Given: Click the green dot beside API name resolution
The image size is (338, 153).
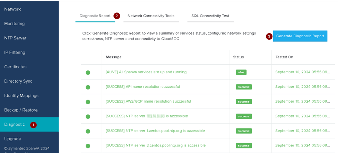Looking at the screenshot, I should (x=88, y=87).
